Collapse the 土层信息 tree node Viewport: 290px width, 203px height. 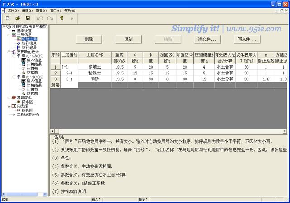click(4, 35)
